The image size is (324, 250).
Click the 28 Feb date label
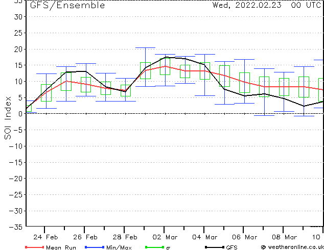click(125, 237)
